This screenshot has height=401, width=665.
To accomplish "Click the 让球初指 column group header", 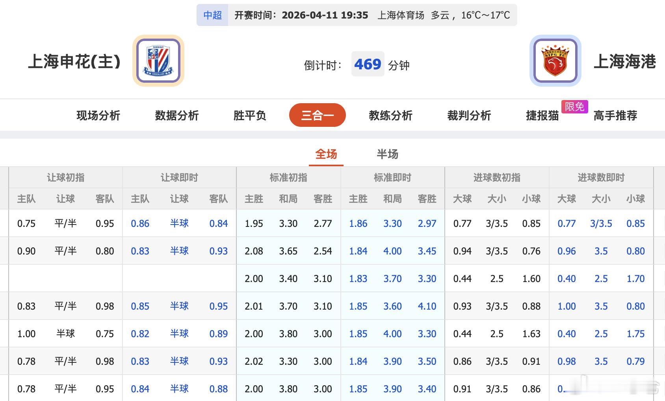I will click(66, 178).
